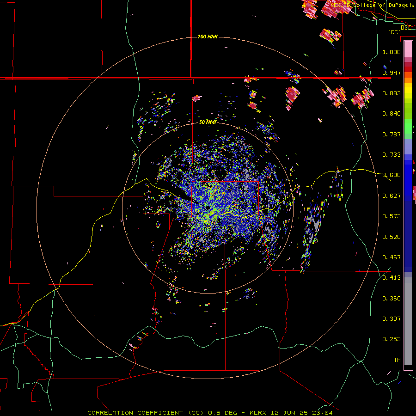
Task: Click the 0.520 legend value
Action: tap(392, 237)
